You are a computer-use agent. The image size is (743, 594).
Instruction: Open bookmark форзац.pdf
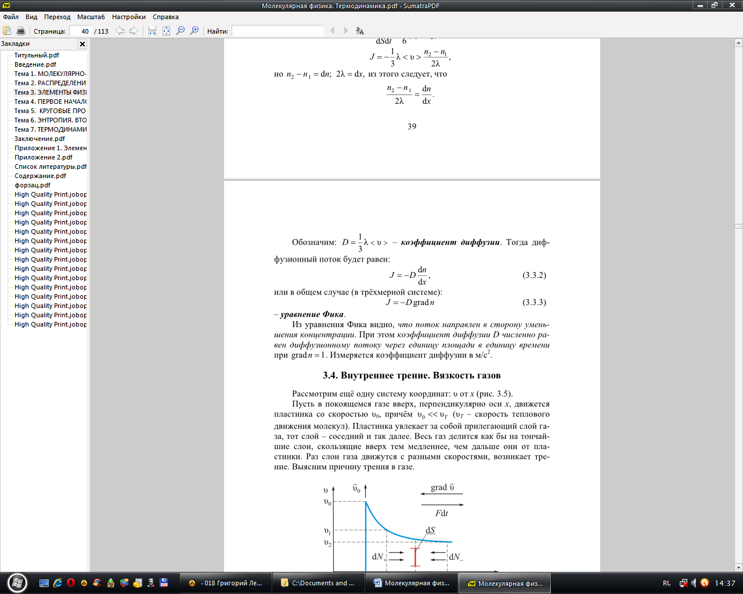click(x=33, y=185)
